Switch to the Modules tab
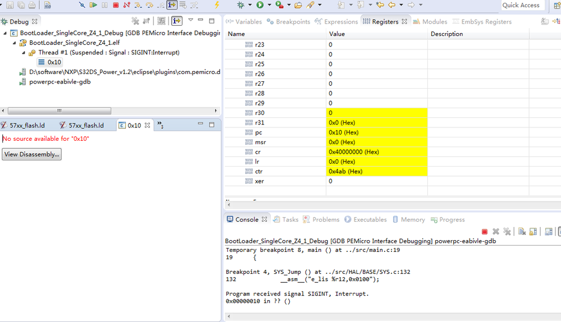The width and height of the screenshot is (561, 322). tap(430, 21)
